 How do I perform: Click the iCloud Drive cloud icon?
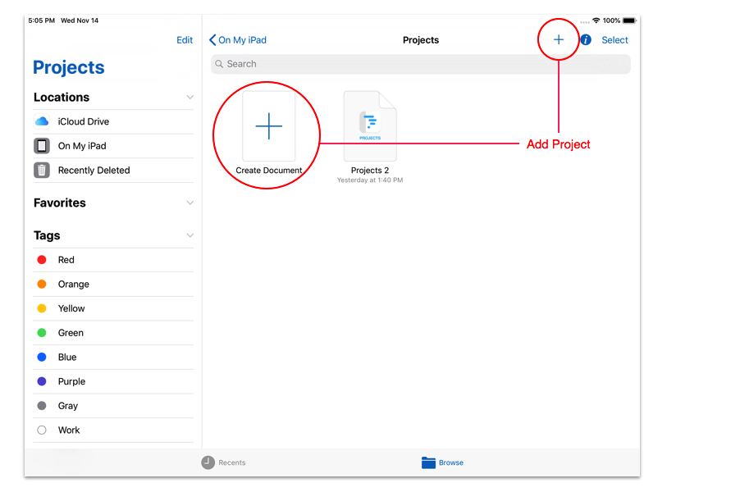[x=42, y=121]
